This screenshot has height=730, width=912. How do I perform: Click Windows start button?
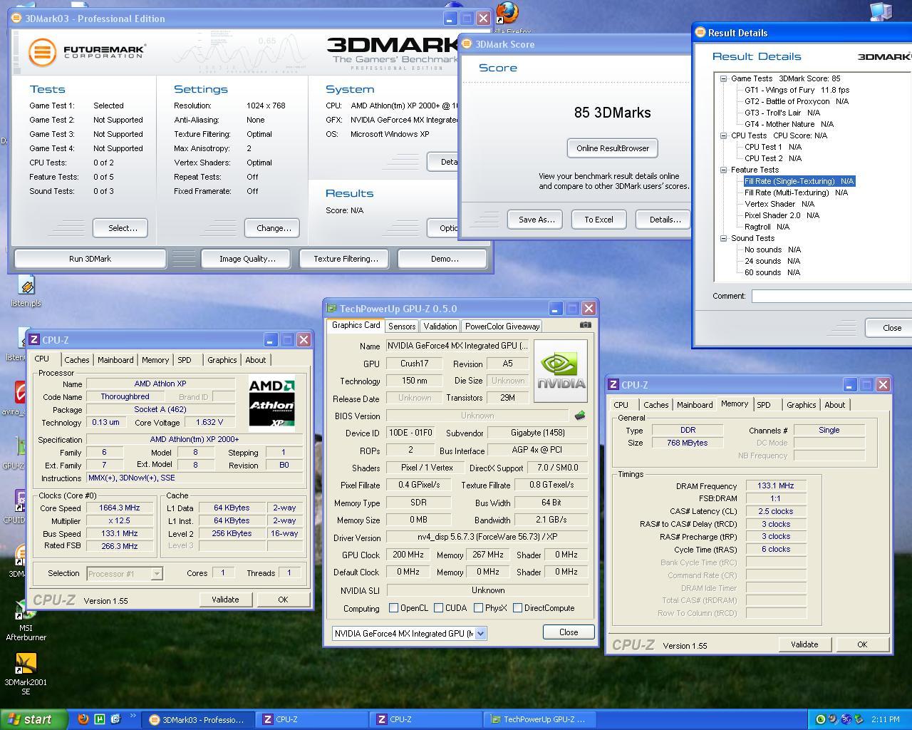34,719
